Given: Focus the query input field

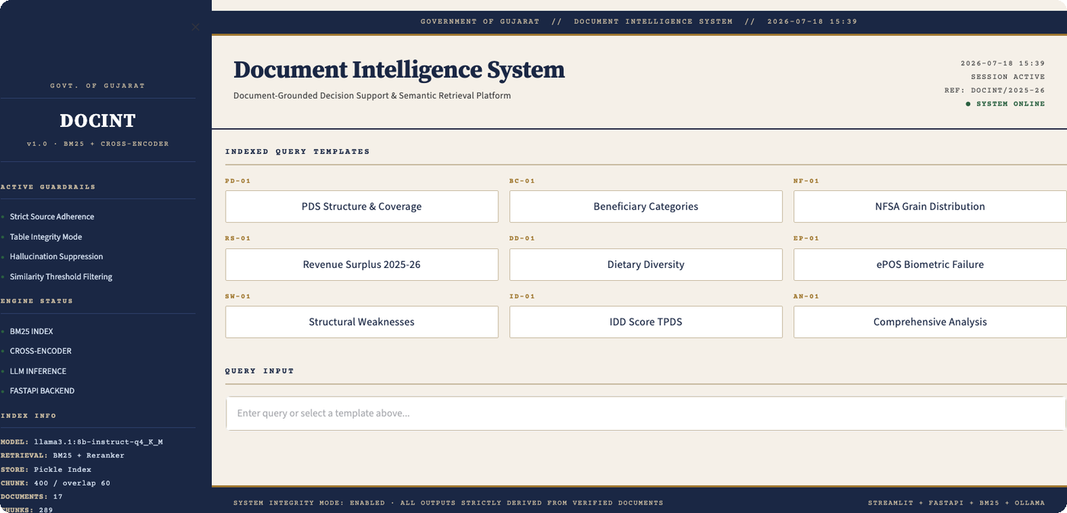Looking at the screenshot, I should pyautogui.click(x=646, y=413).
